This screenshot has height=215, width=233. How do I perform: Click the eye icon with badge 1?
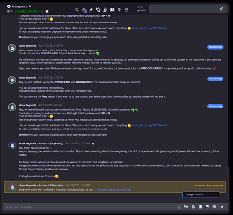84,10
